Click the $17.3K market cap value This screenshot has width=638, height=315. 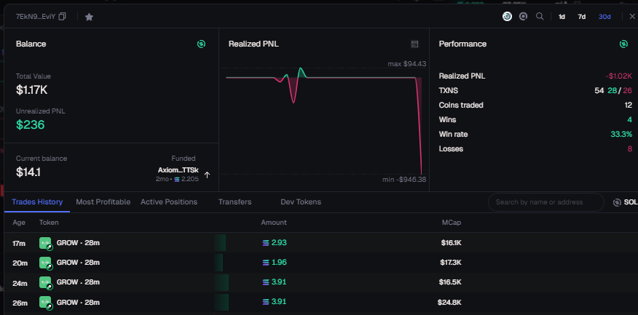coord(451,263)
